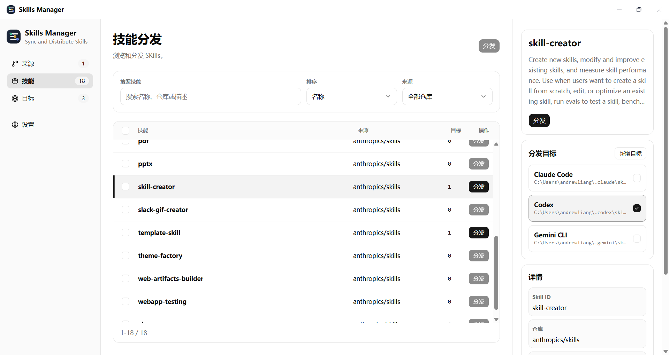Click the 新增目标 add target button

(x=630, y=153)
